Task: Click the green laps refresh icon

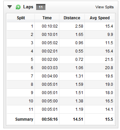Action: pyautogui.click(x=18, y=7)
